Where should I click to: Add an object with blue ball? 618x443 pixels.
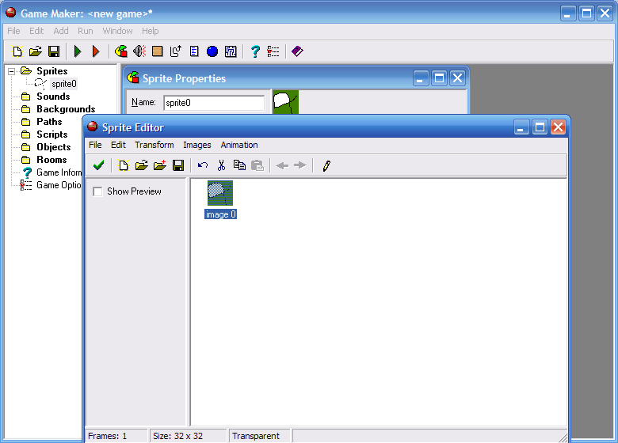[x=212, y=51]
